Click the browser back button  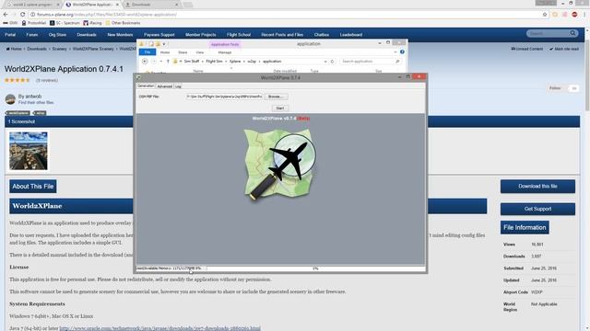tap(6, 15)
